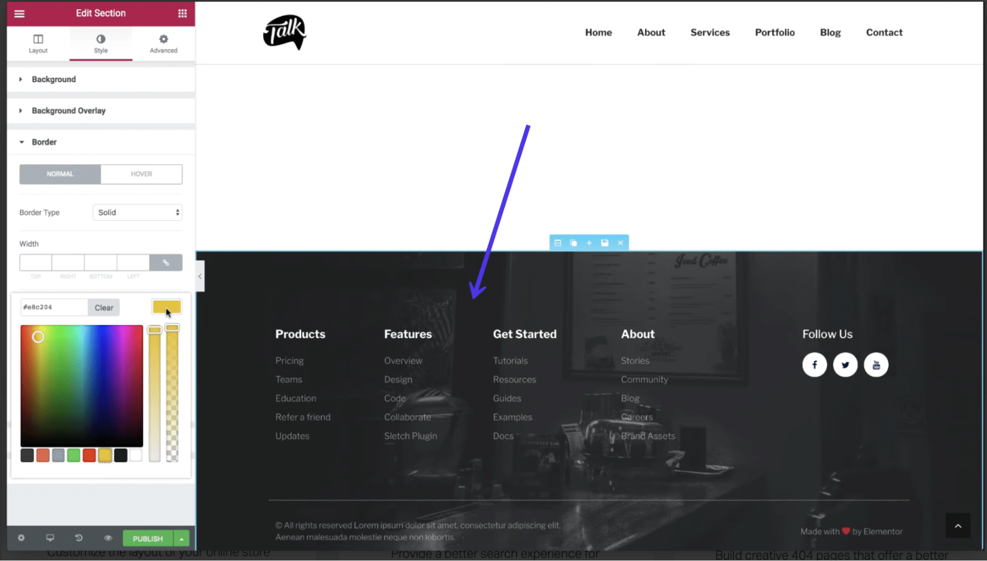Click the Layout tab icon
The image size is (987, 561).
[38, 38]
